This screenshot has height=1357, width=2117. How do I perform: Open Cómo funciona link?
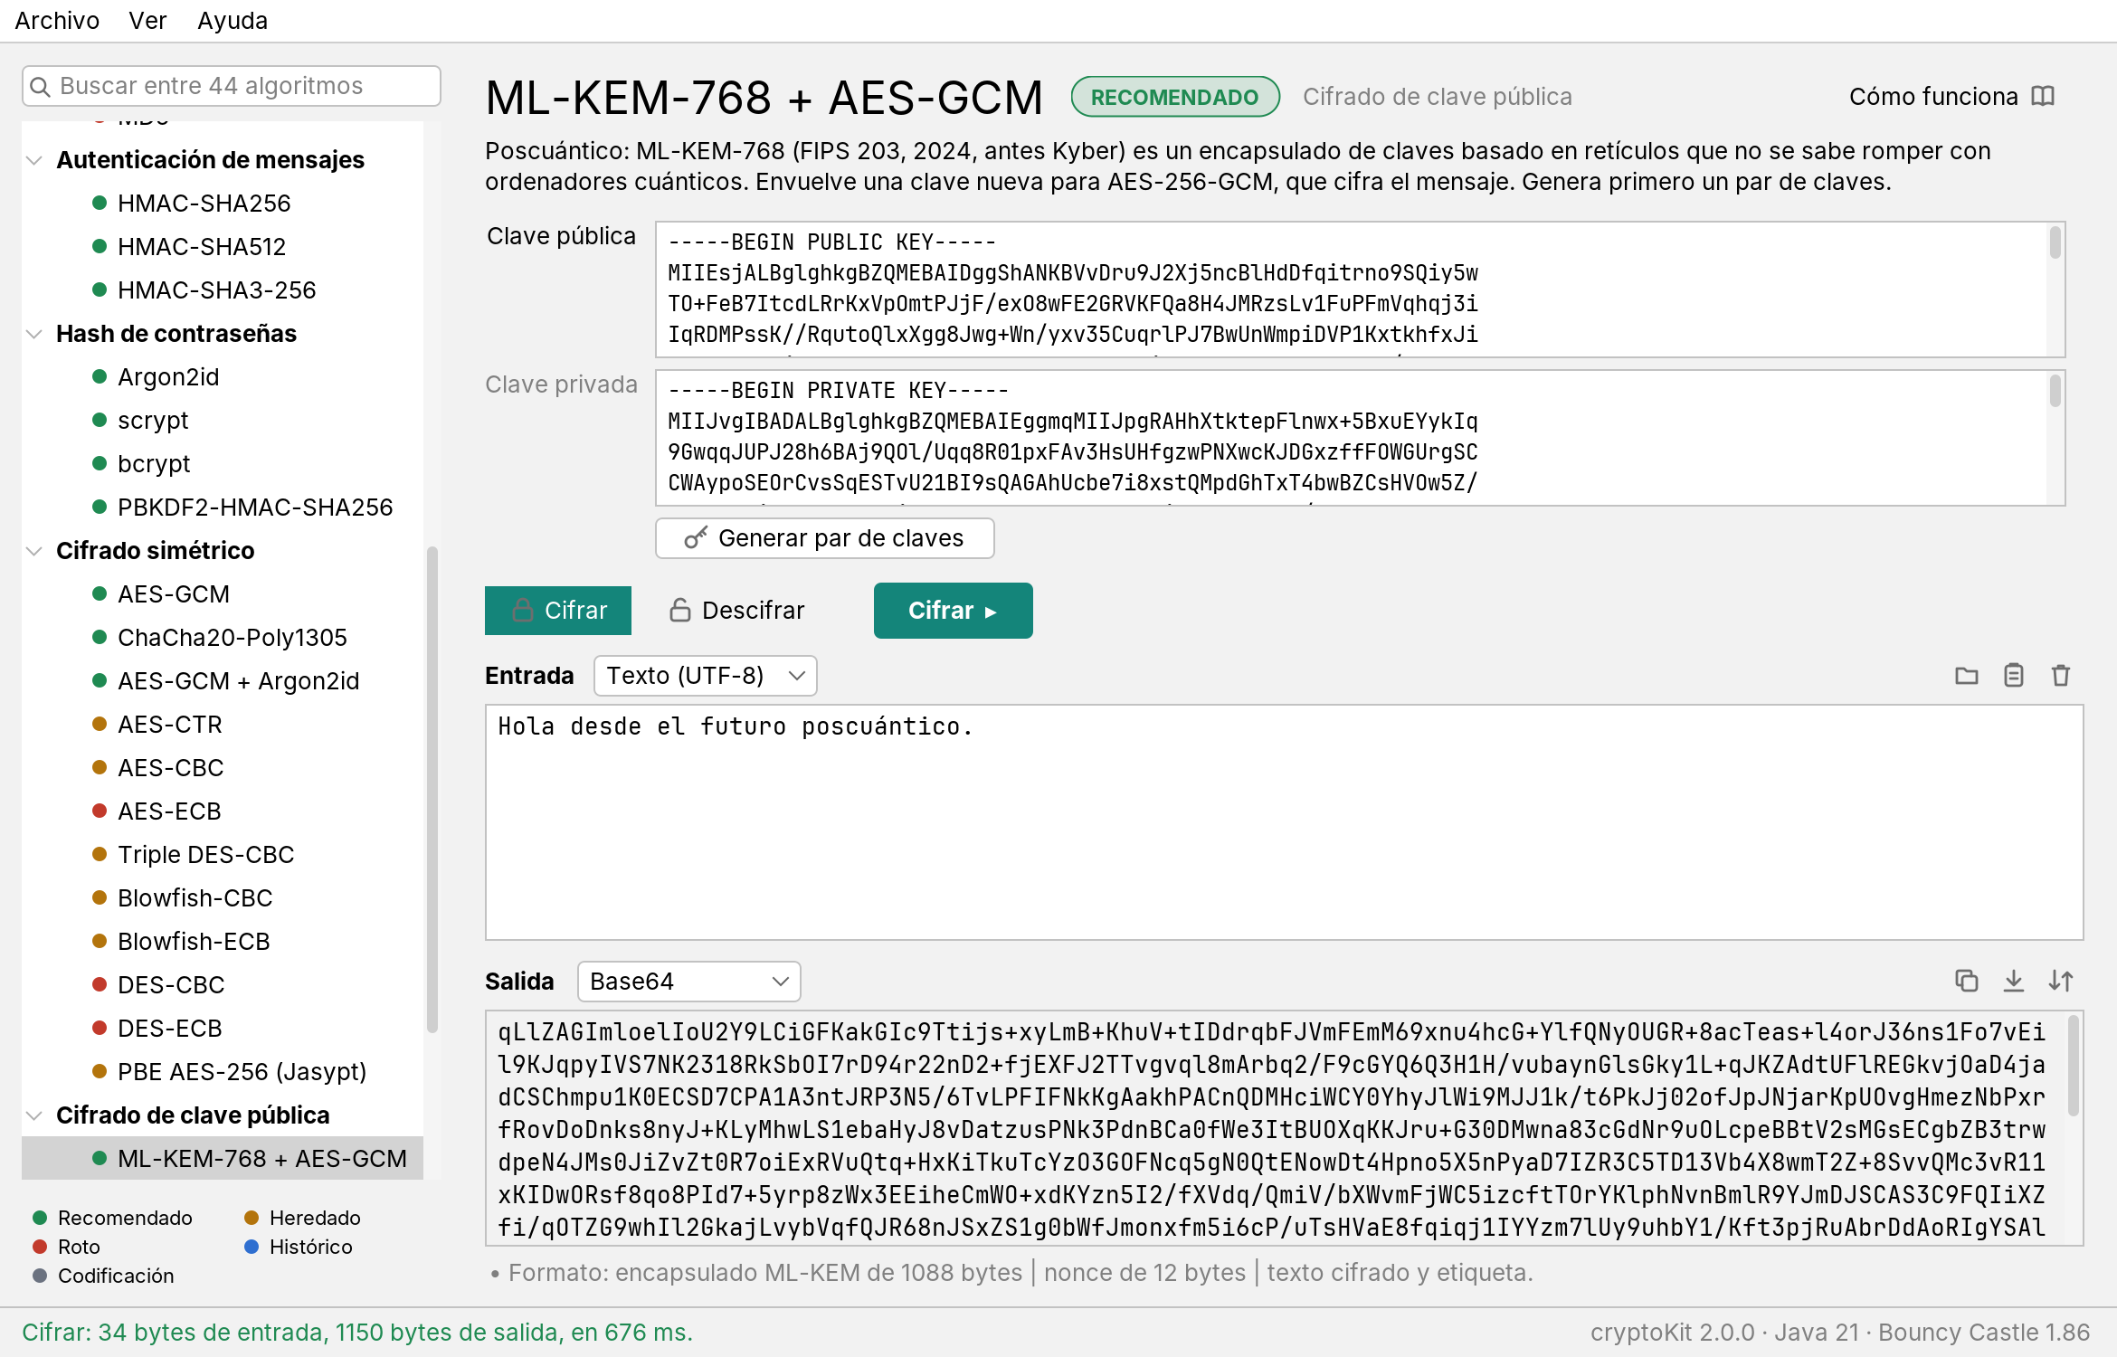point(1951,96)
